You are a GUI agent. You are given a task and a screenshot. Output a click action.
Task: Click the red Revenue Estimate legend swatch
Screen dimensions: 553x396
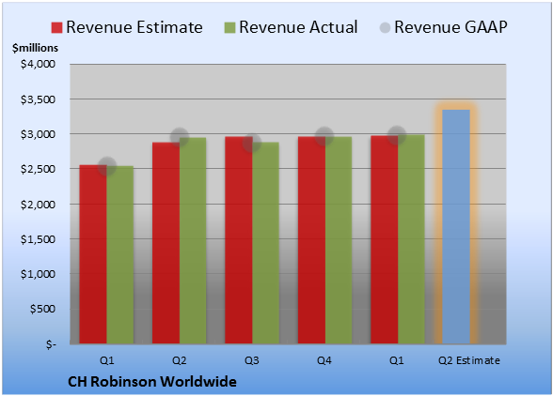coord(56,28)
